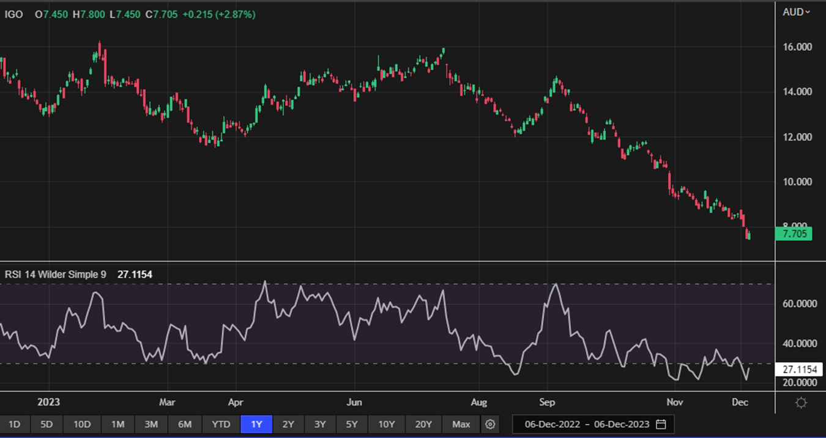
Task: Select the 20Y timeframe
Action: (x=423, y=424)
